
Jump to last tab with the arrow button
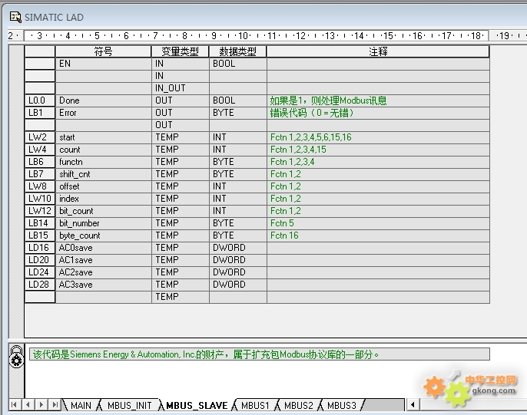click(x=55, y=404)
